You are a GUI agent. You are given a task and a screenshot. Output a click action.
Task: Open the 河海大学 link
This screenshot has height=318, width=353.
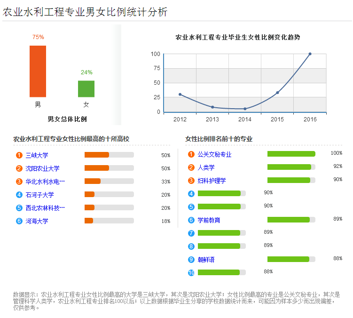tap(37, 221)
